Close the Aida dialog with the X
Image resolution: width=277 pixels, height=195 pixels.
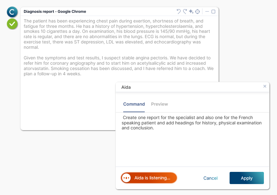point(265,86)
